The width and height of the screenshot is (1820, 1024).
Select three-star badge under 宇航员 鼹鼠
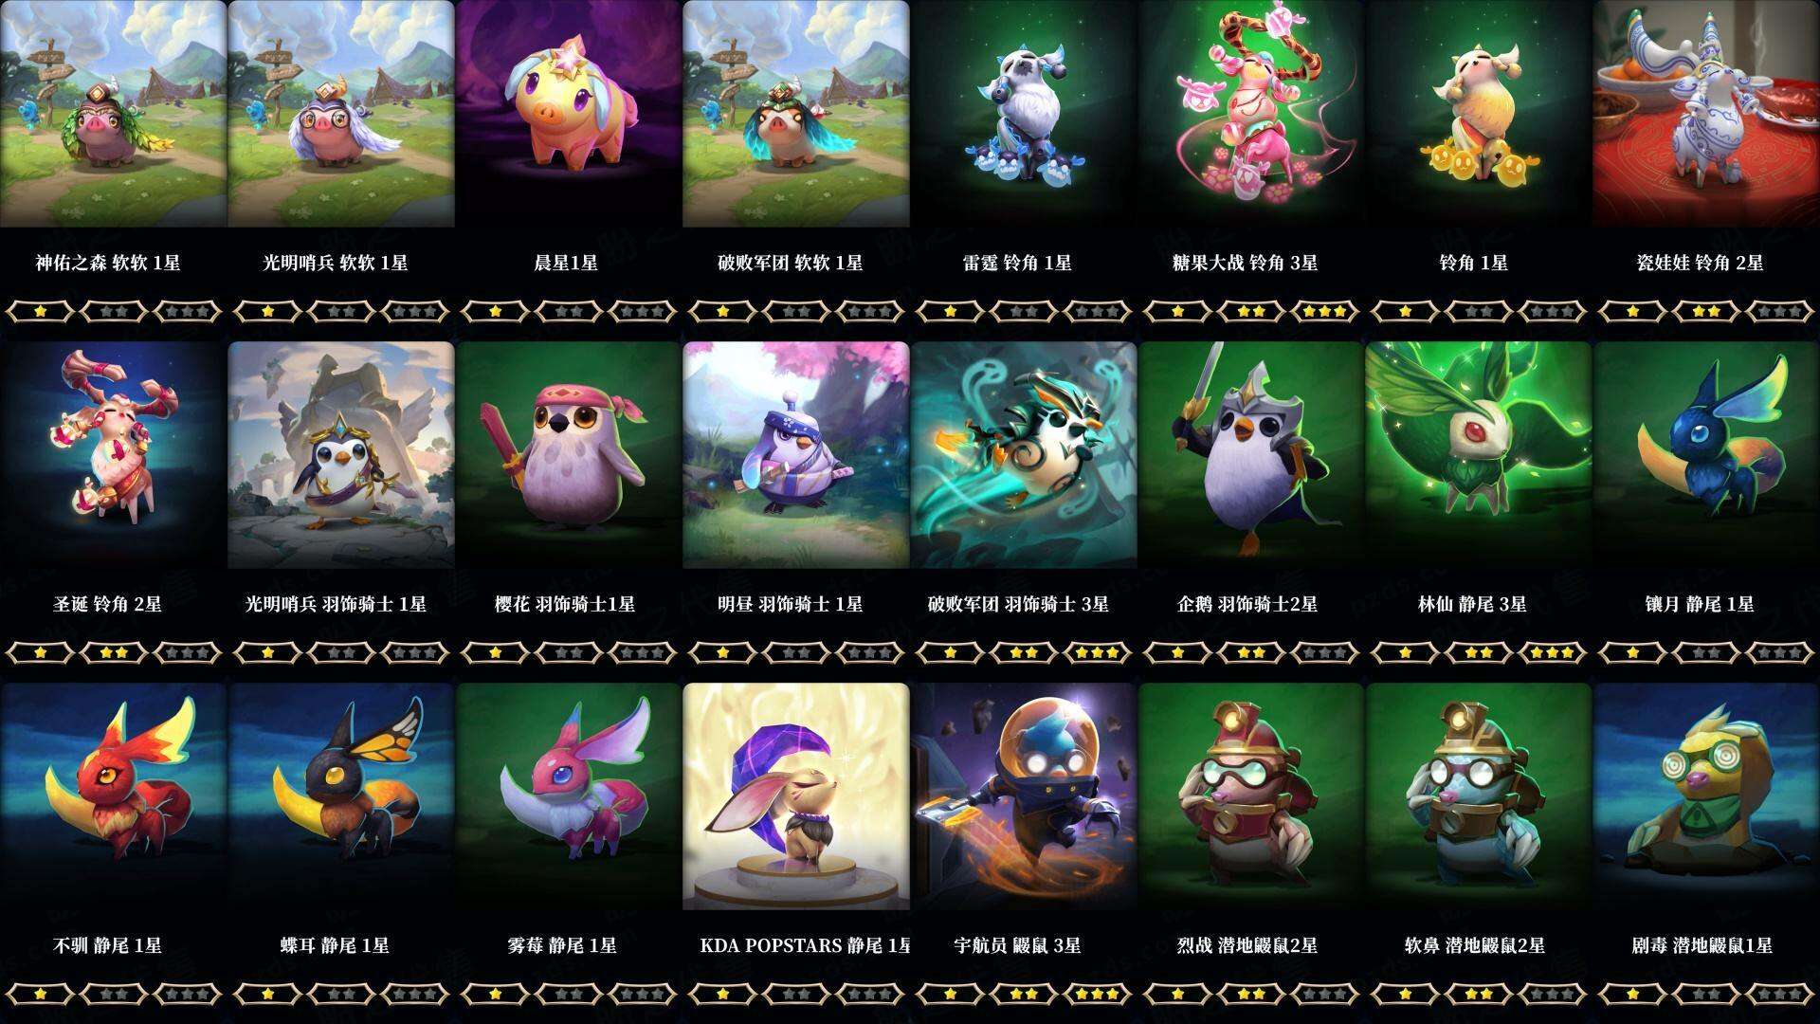1097,994
